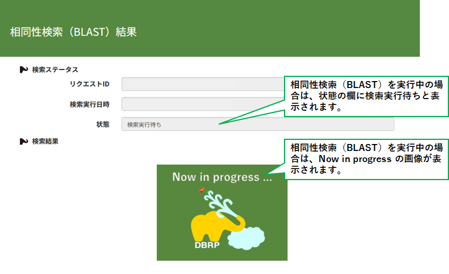
Task: Click the 検索実行日時 label
Action: coord(90,104)
